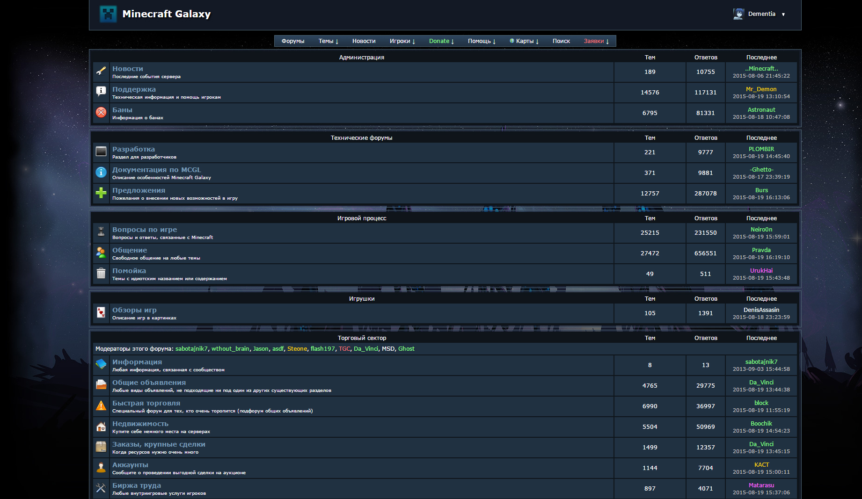Image resolution: width=862 pixels, height=499 pixels.
Task: Open last poster Pravda's profile
Action: (x=761, y=250)
